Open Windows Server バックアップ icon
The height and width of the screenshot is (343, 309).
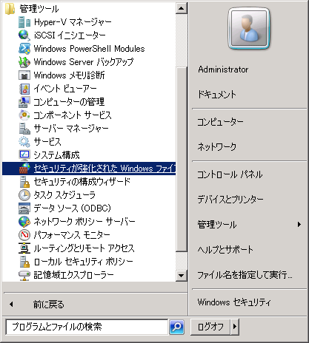tap(24, 62)
